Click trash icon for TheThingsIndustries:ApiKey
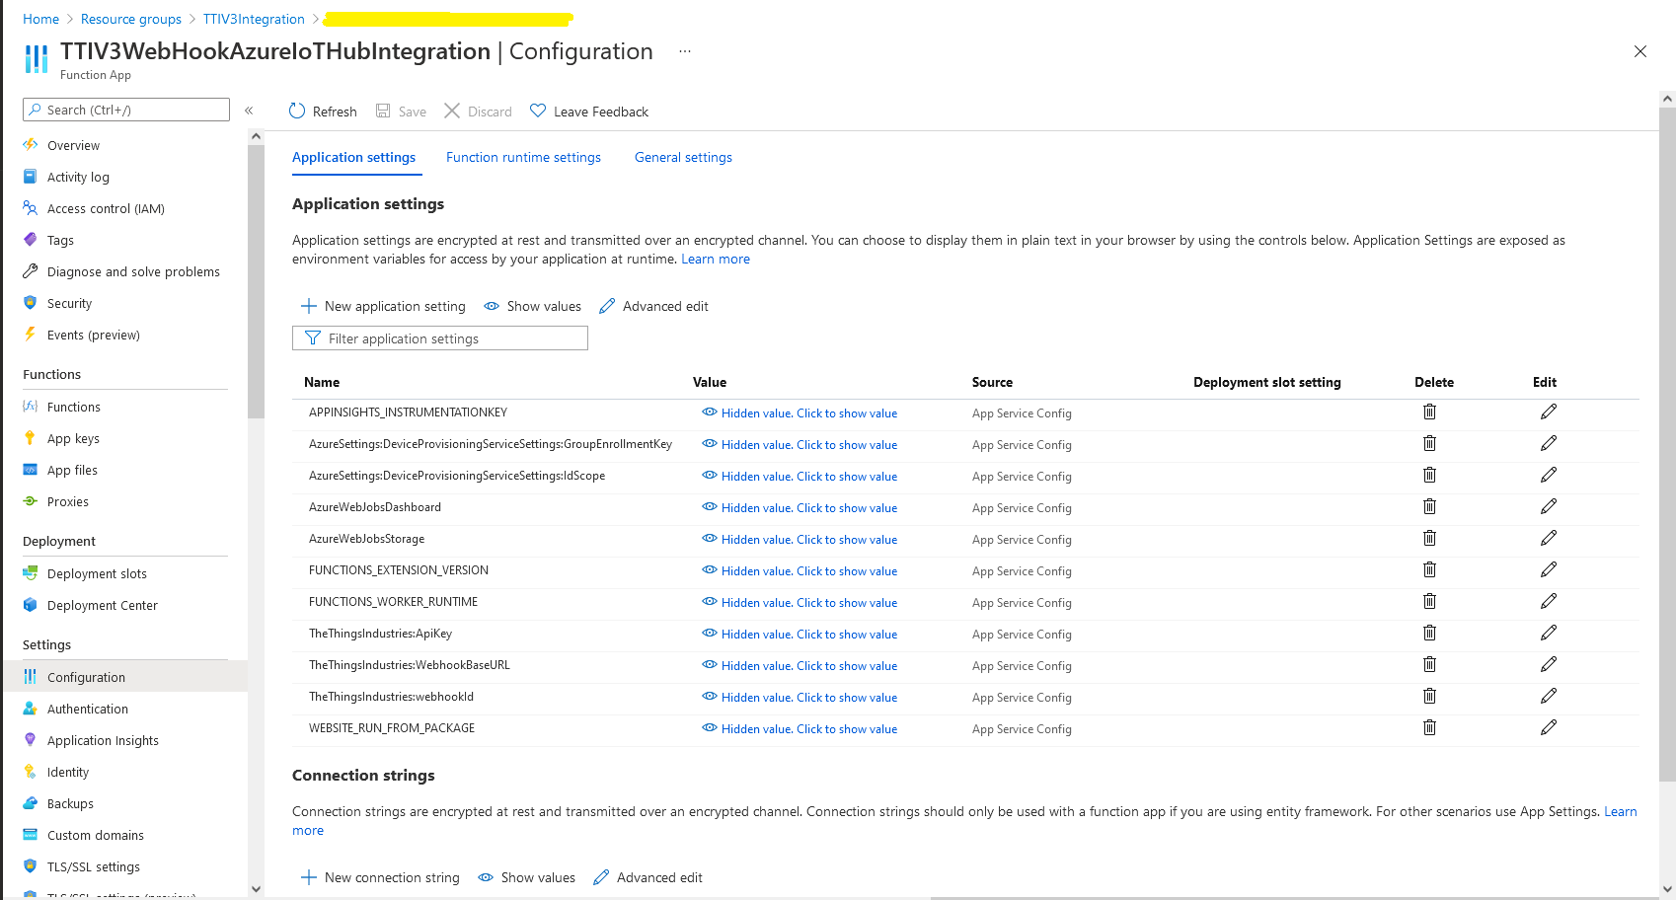 click(1429, 634)
